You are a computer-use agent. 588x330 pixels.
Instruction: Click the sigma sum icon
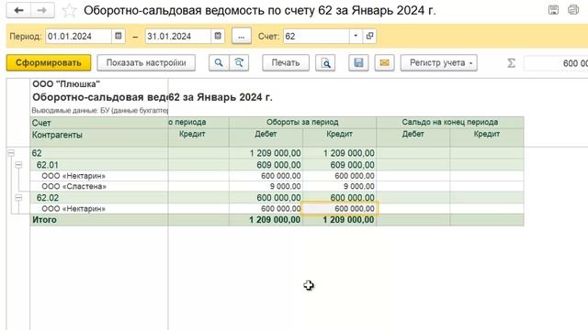[511, 63]
